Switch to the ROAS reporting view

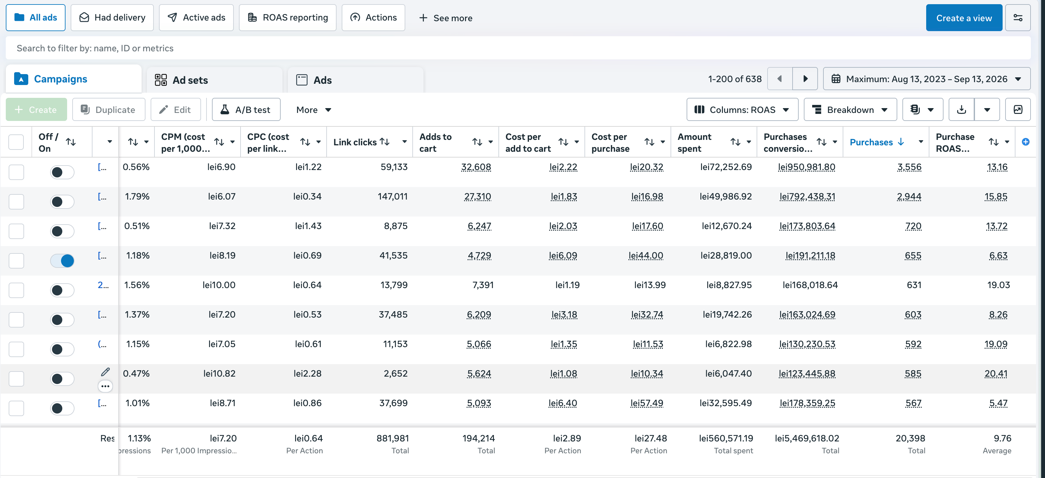288,18
